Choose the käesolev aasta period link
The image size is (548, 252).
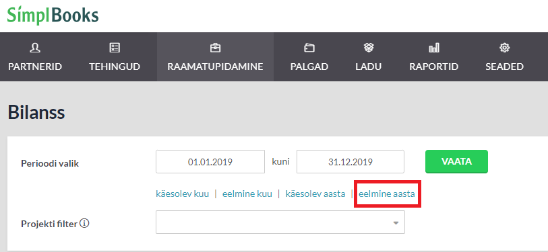pyautogui.click(x=315, y=194)
